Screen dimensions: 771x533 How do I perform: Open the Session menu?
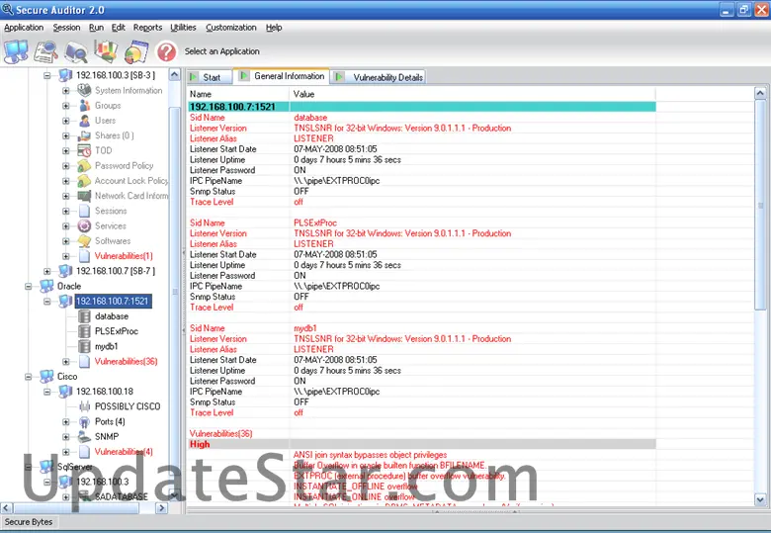(66, 28)
